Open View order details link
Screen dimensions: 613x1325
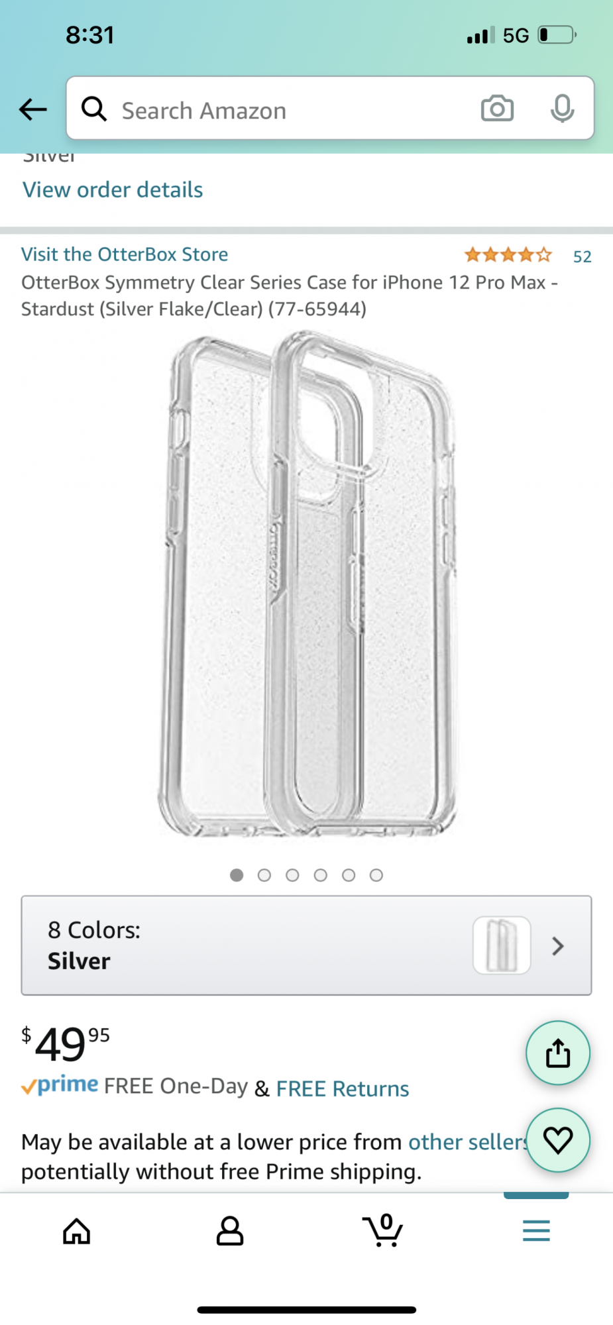[113, 190]
